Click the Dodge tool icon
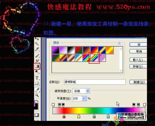Viewport: 155px width, 126px height. (x=37, y=72)
